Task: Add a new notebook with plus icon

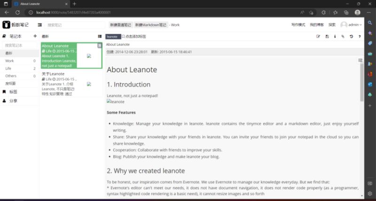Action: tap(35, 36)
